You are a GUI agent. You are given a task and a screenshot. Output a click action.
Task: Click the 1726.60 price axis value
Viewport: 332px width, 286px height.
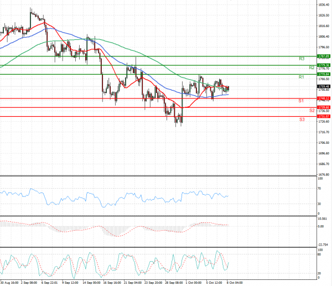click(324, 122)
